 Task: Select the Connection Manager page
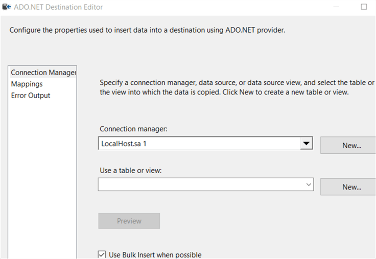[x=43, y=73]
